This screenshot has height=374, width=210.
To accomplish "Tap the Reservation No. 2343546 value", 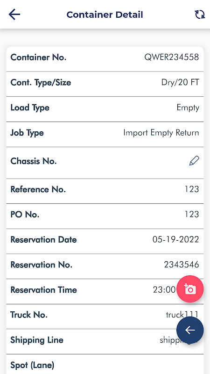I will (x=182, y=265).
